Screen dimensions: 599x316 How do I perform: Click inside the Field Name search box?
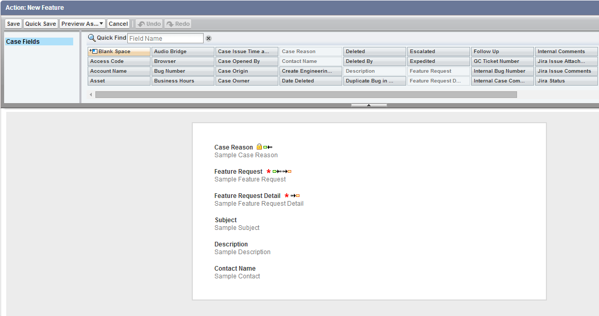point(165,38)
